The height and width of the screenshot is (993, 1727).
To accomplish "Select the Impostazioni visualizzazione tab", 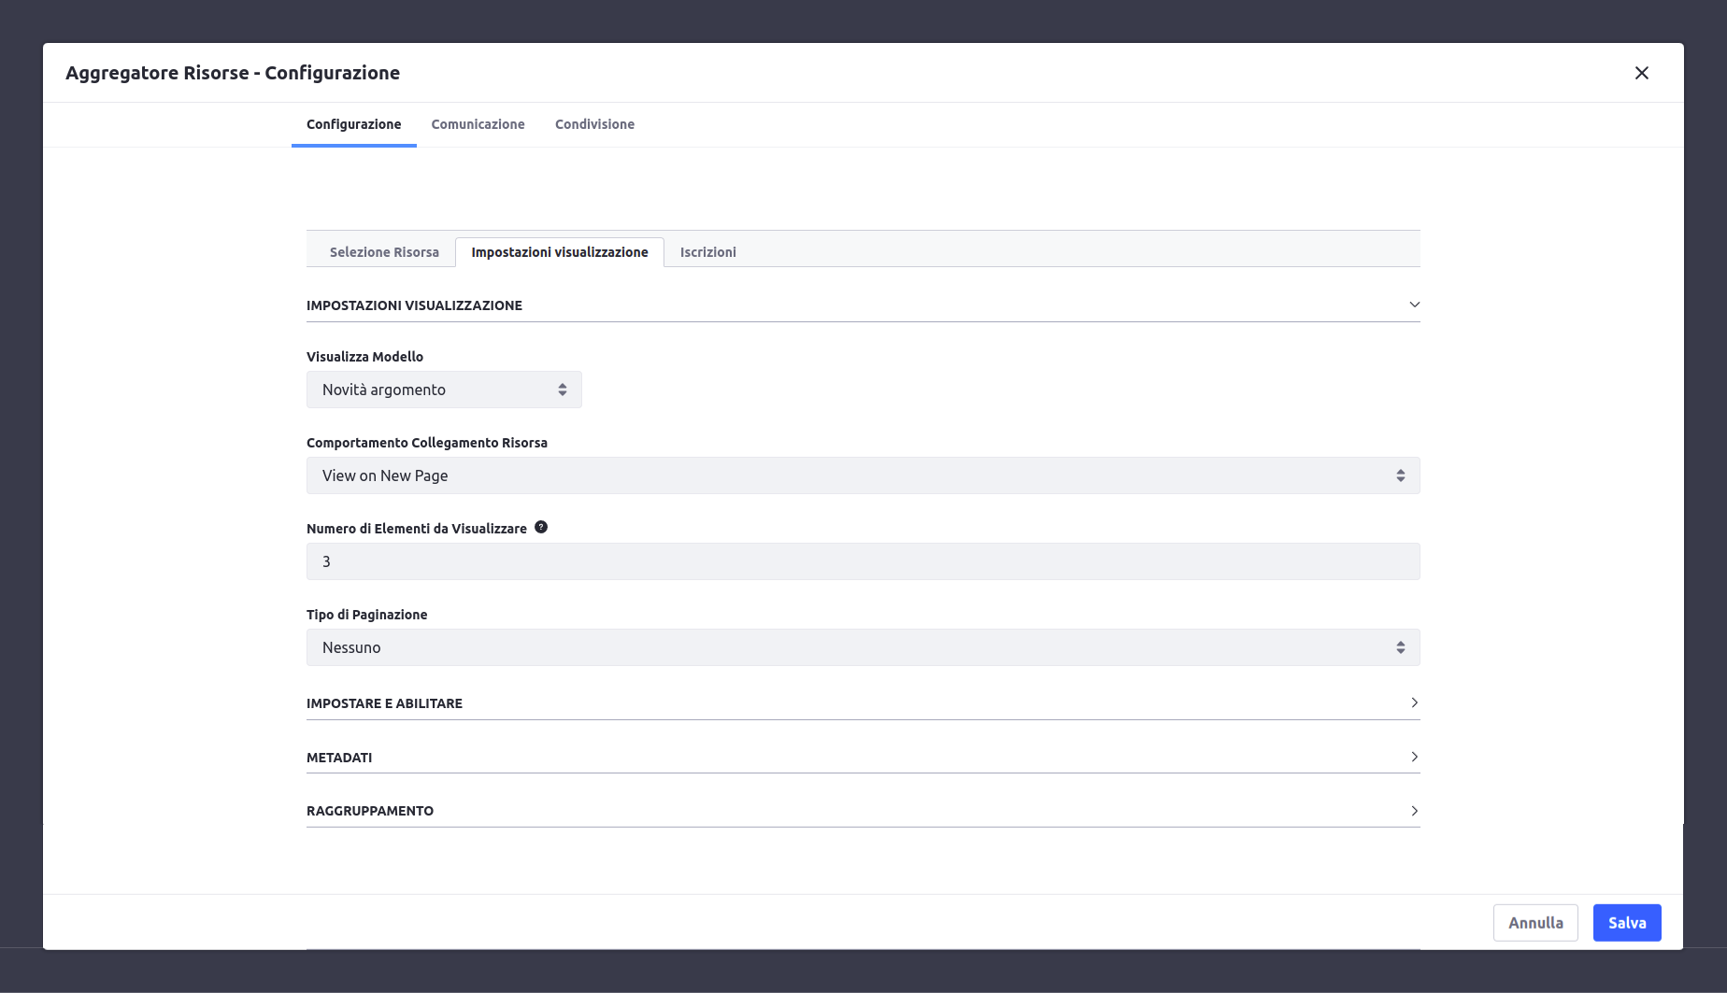I will tap(559, 252).
